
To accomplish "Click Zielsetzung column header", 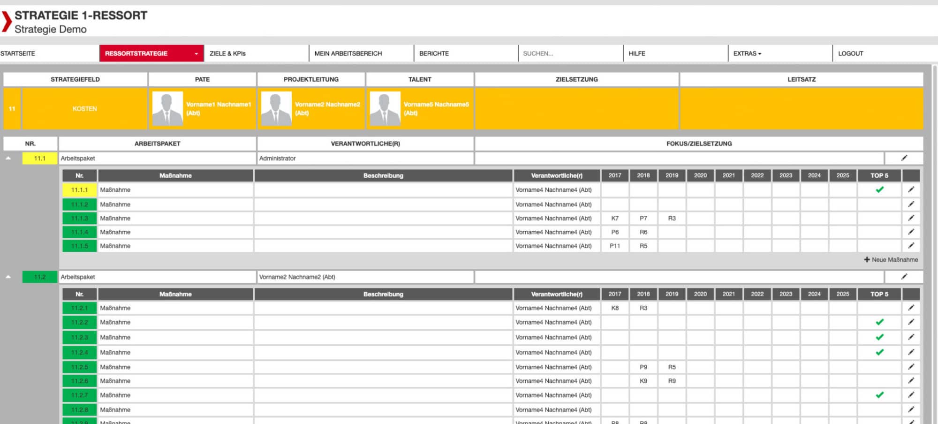I will pos(576,79).
